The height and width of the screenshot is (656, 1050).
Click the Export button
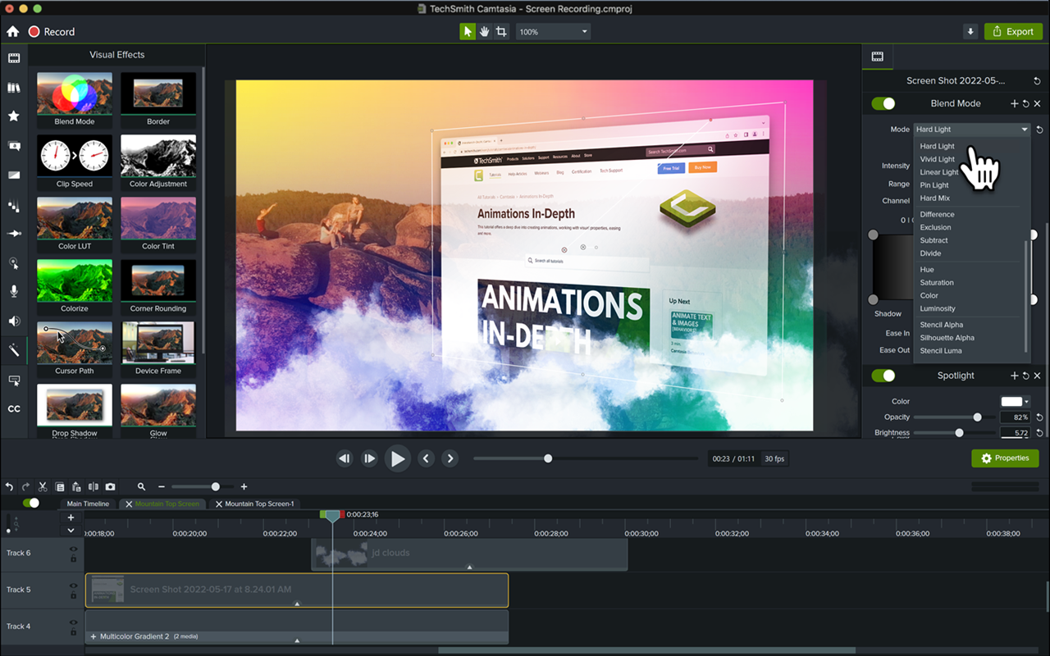(1013, 31)
